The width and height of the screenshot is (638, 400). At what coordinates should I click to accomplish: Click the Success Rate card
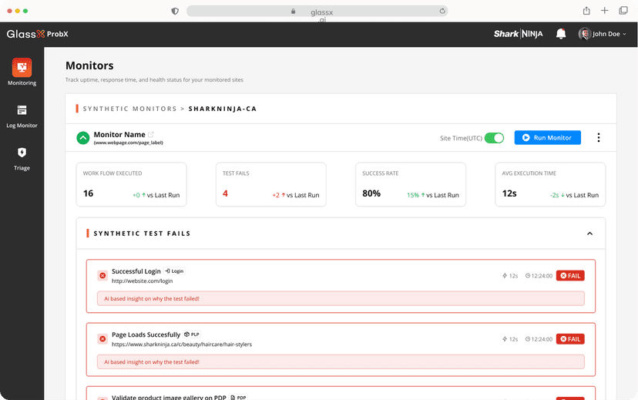coord(411,184)
